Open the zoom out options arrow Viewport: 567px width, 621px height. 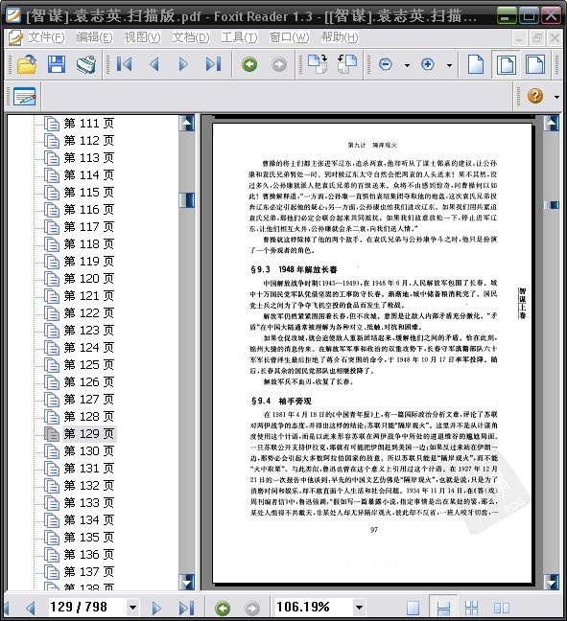click(x=407, y=65)
